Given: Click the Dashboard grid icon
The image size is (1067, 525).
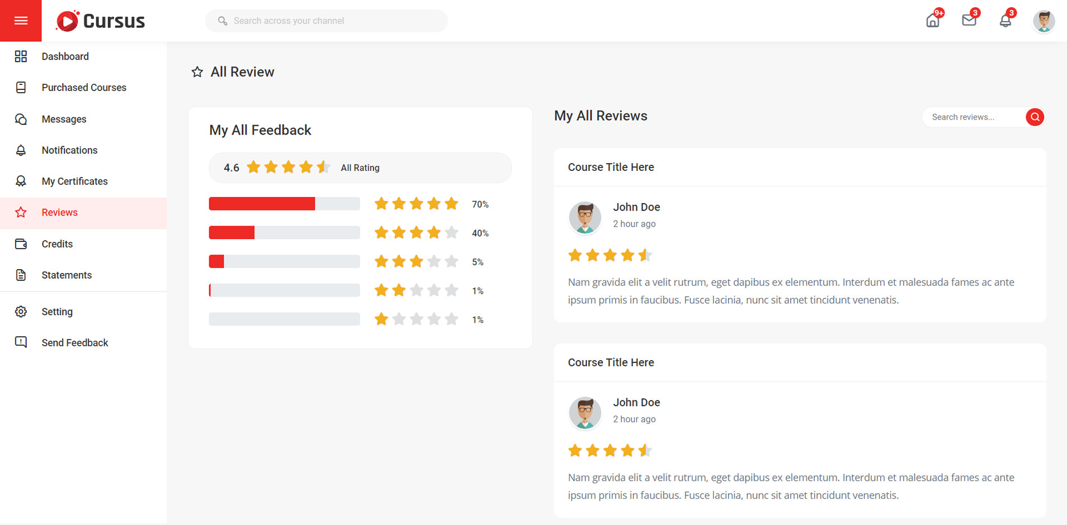Looking at the screenshot, I should pyautogui.click(x=21, y=56).
